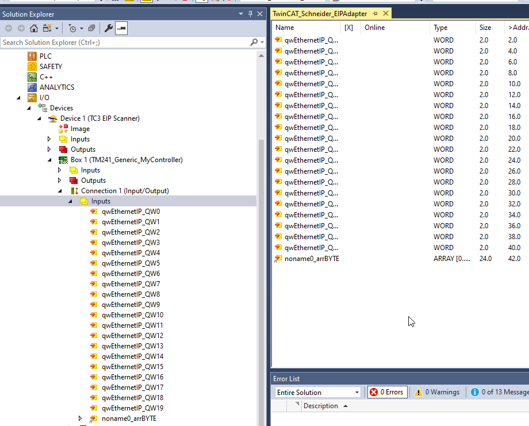529x426 pixels.
Task: Select the Devices node icon
Action: click(x=43, y=108)
